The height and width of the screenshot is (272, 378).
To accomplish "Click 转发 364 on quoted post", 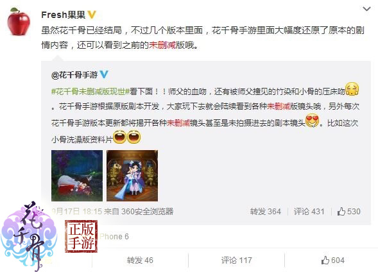I will [x=266, y=211].
